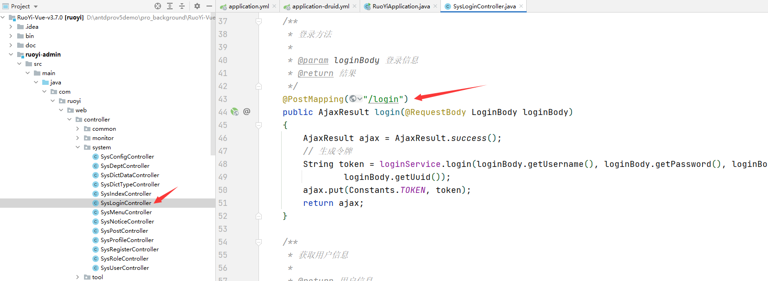
Task: Open SysRoleController class
Action: (124, 258)
